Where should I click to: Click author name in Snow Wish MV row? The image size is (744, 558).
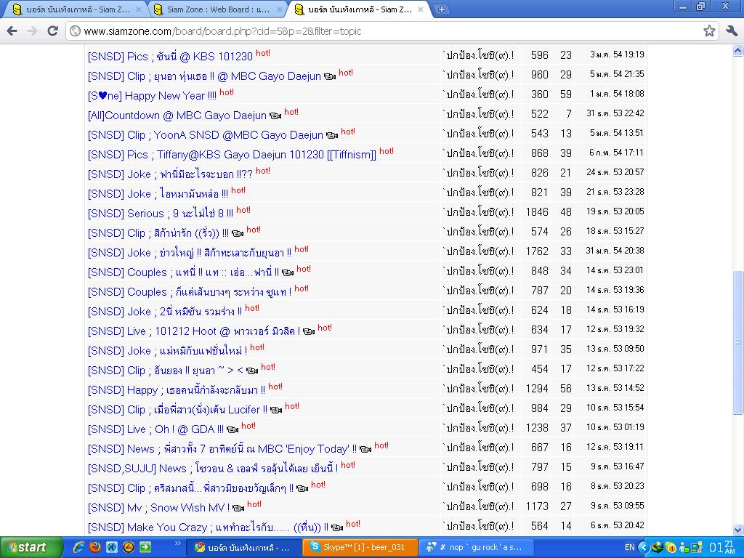(x=478, y=506)
